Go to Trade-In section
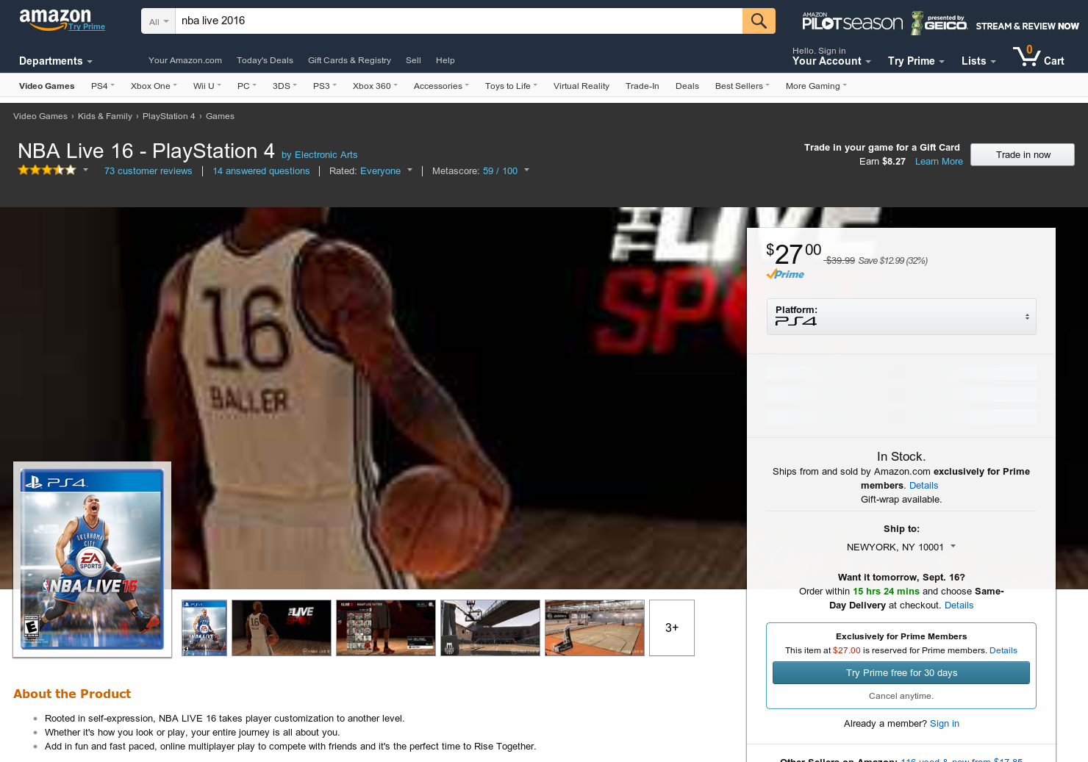The width and height of the screenshot is (1088, 762). (x=643, y=86)
